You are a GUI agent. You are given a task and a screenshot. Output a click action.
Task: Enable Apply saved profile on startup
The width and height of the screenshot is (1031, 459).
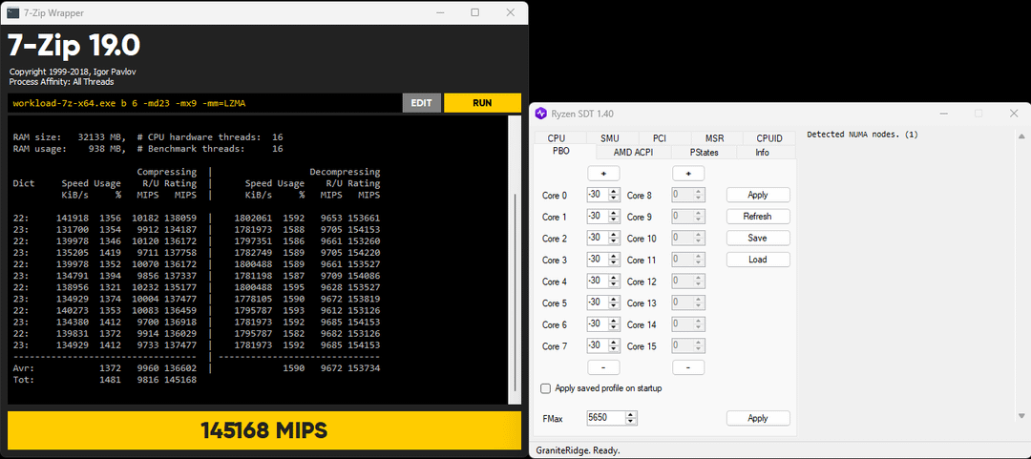pyautogui.click(x=546, y=388)
